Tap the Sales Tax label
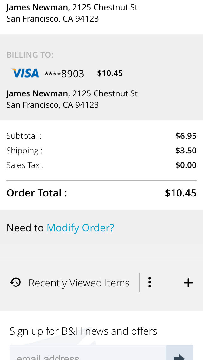This screenshot has width=203, height=360. point(25,165)
